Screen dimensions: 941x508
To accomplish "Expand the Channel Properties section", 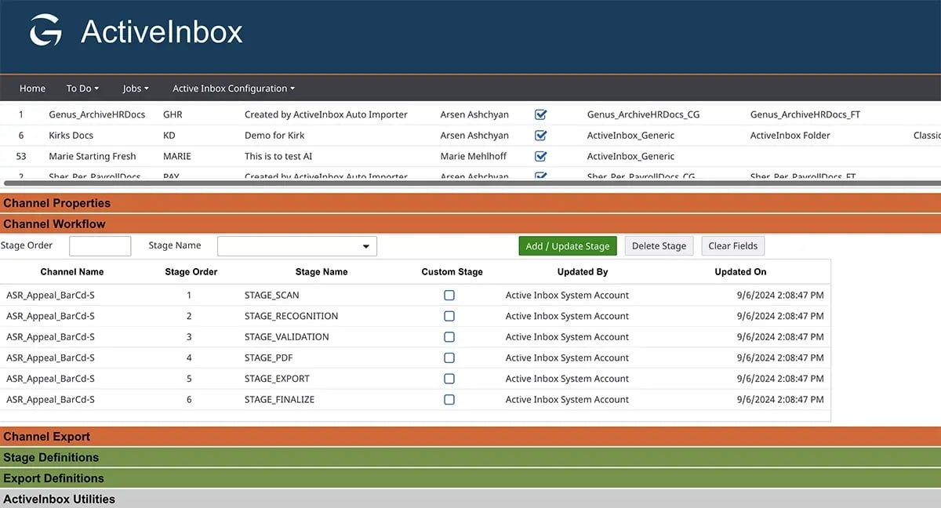I will click(470, 203).
